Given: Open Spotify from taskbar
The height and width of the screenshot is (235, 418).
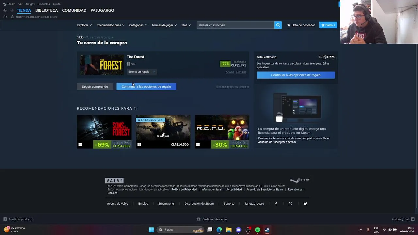Looking at the screenshot, I should pyautogui.click(x=257, y=230).
